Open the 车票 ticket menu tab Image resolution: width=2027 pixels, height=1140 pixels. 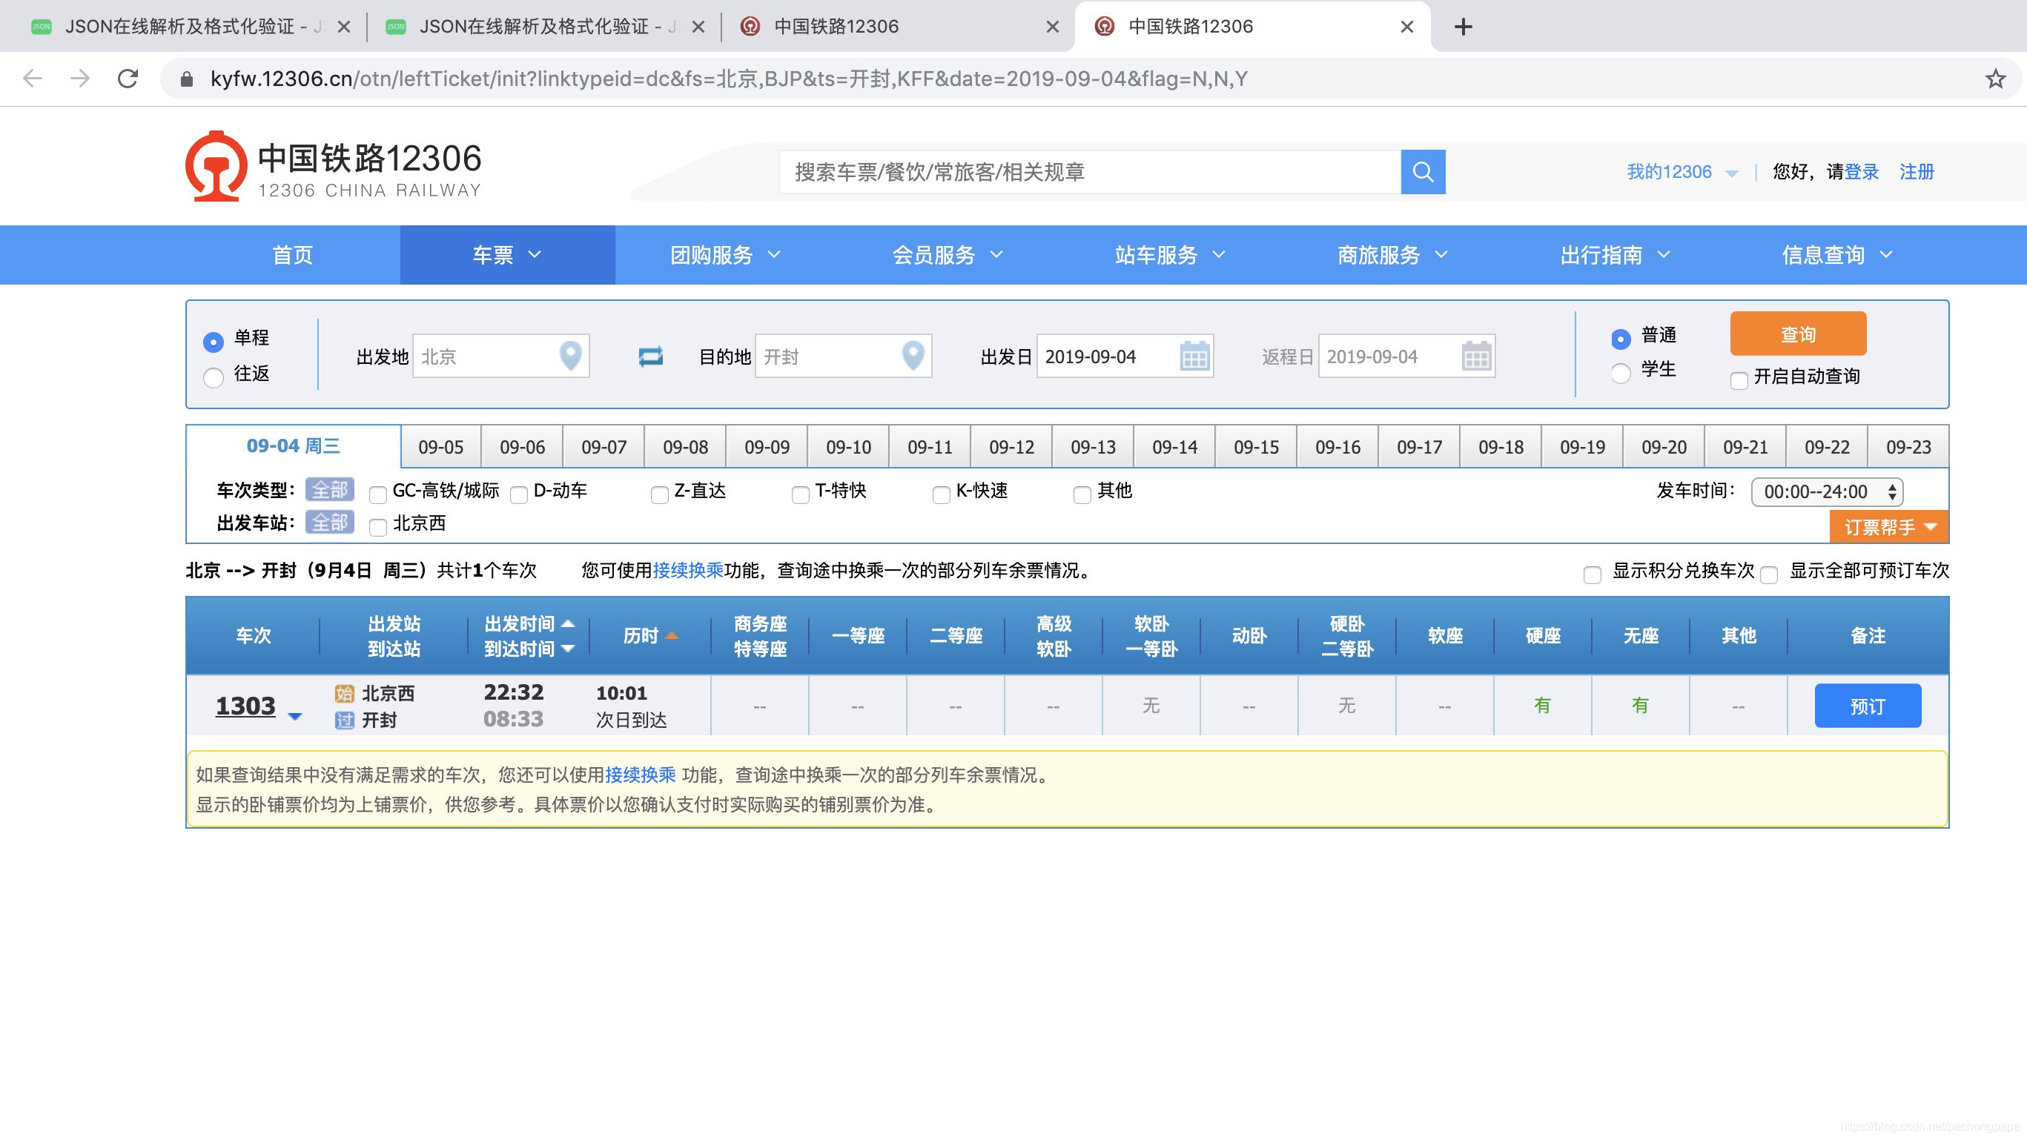pos(506,256)
